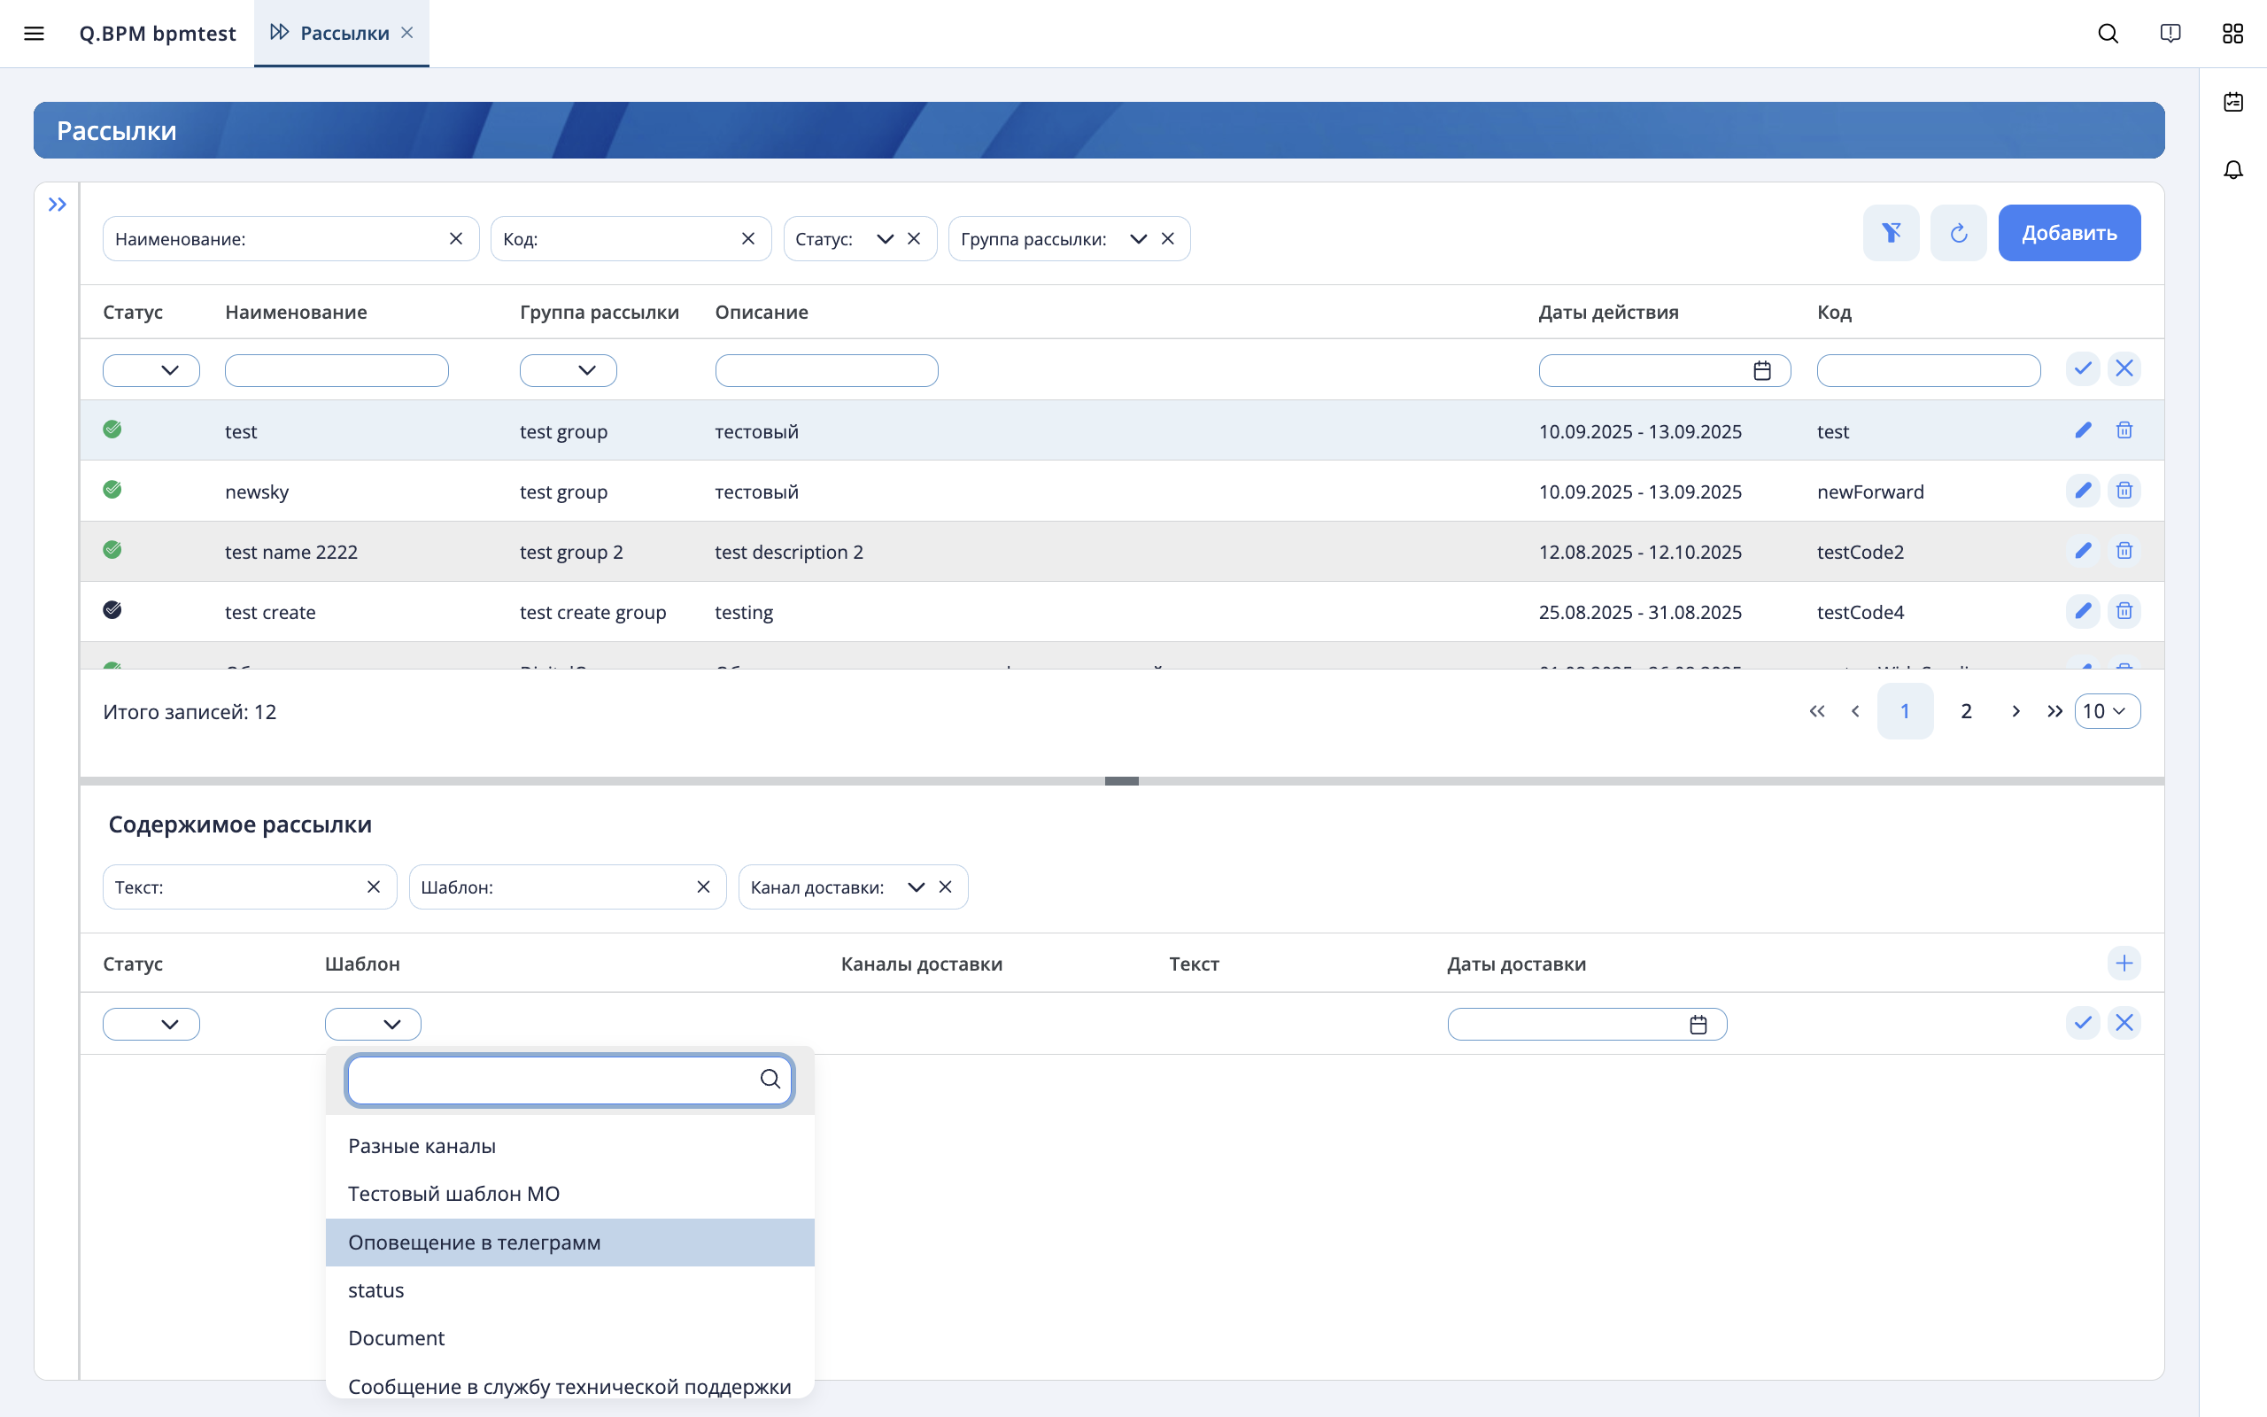Image resolution: width=2267 pixels, height=1417 pixels.
Task: Switch to the Рассылки tab
Action: point(343,34)
